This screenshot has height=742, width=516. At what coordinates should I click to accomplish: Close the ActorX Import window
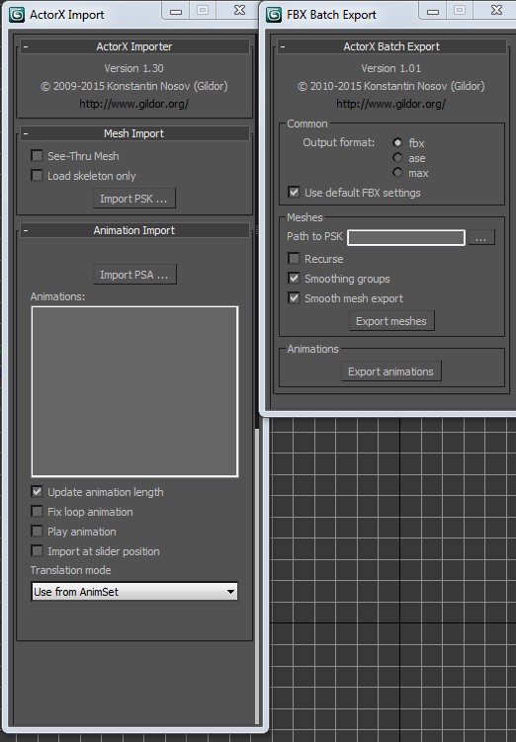point(240,11)
